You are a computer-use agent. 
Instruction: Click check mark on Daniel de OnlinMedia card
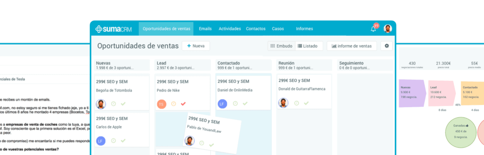[245, 103]
